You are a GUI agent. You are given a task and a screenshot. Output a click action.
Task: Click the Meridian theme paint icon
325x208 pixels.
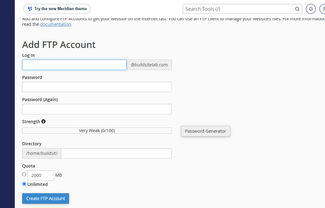coord(30,9)
